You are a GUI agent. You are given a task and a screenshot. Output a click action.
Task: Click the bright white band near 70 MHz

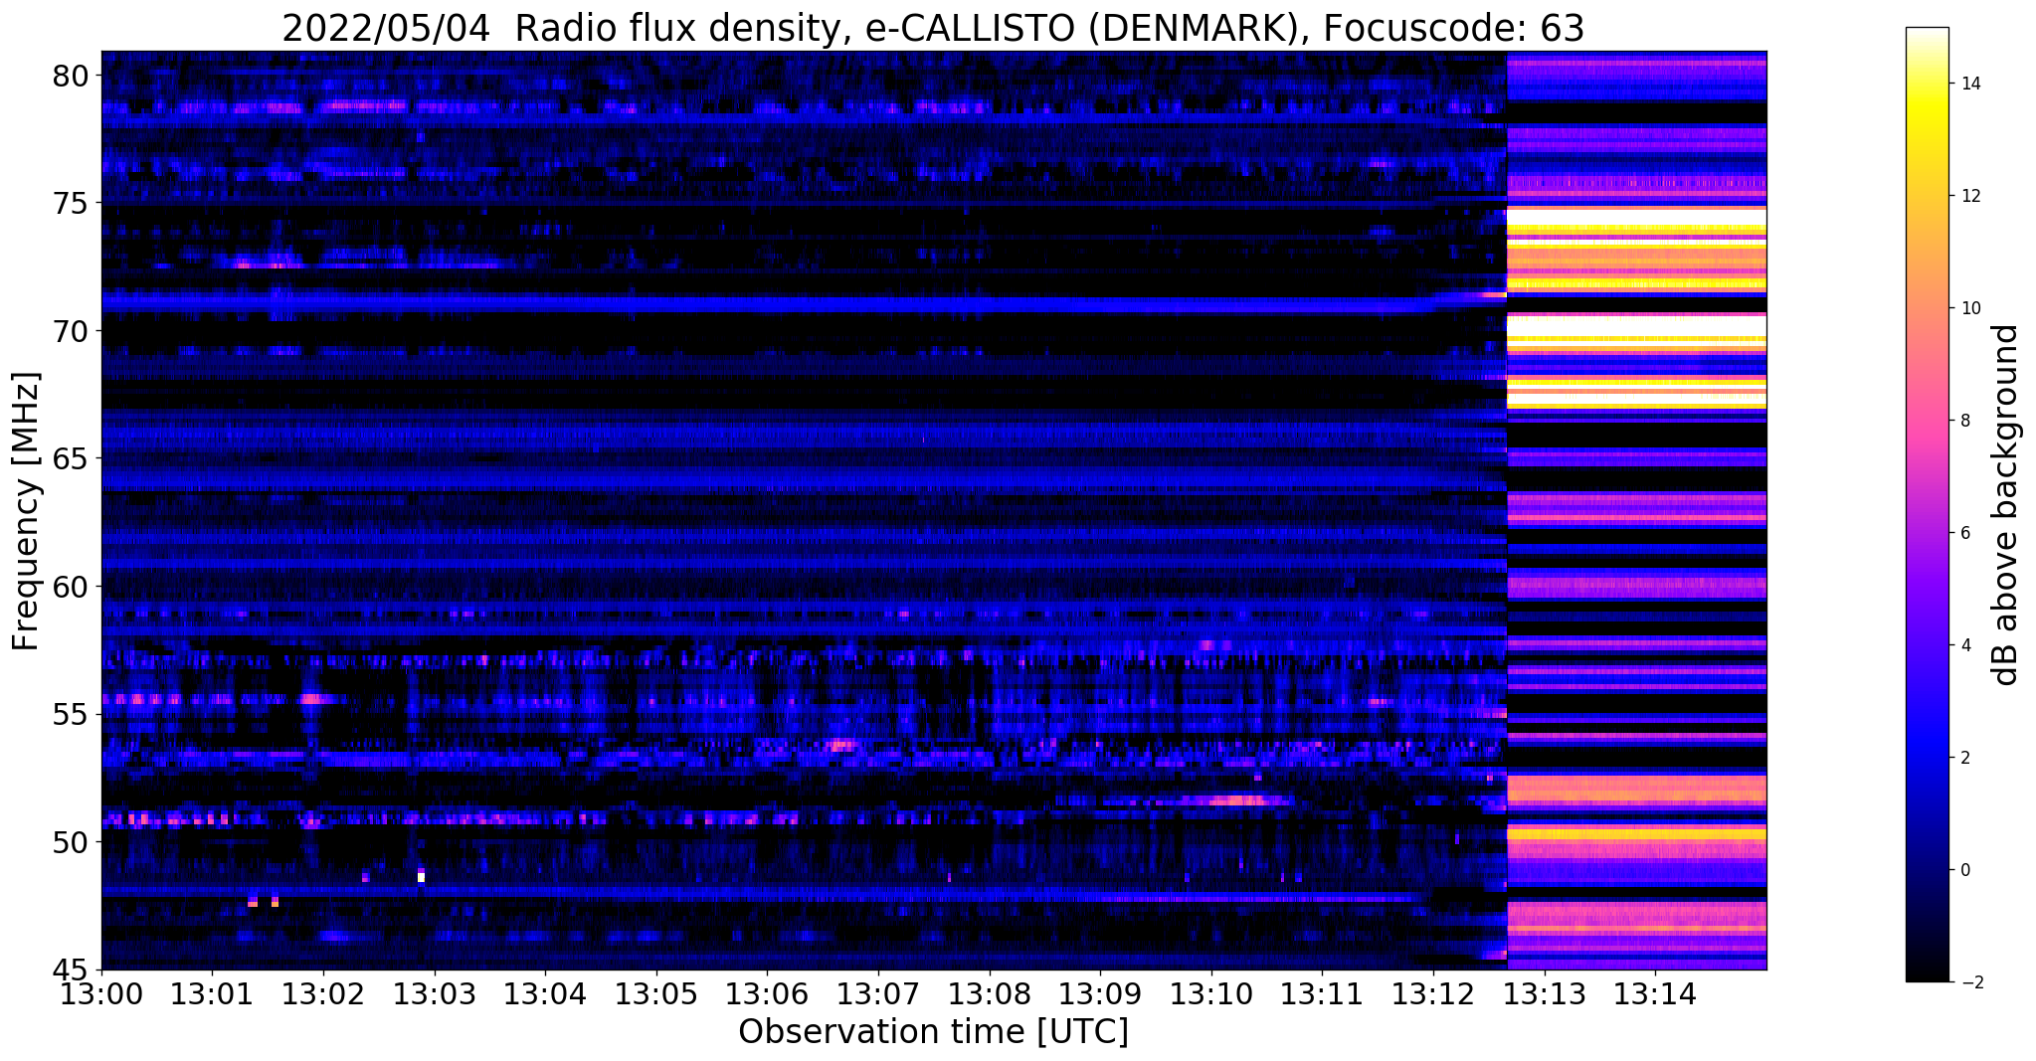pos(1636,326)
